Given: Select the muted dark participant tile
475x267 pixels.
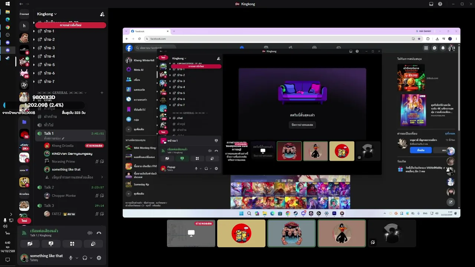Looking at the screenshot, I should pos(392,233).
